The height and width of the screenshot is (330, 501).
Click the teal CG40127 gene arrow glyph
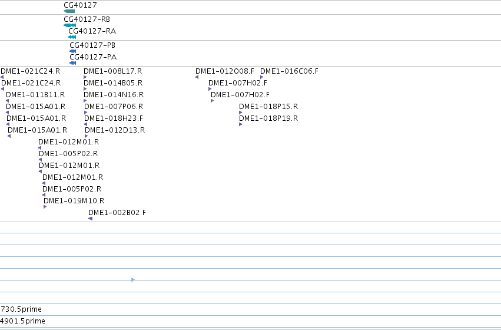69,11
